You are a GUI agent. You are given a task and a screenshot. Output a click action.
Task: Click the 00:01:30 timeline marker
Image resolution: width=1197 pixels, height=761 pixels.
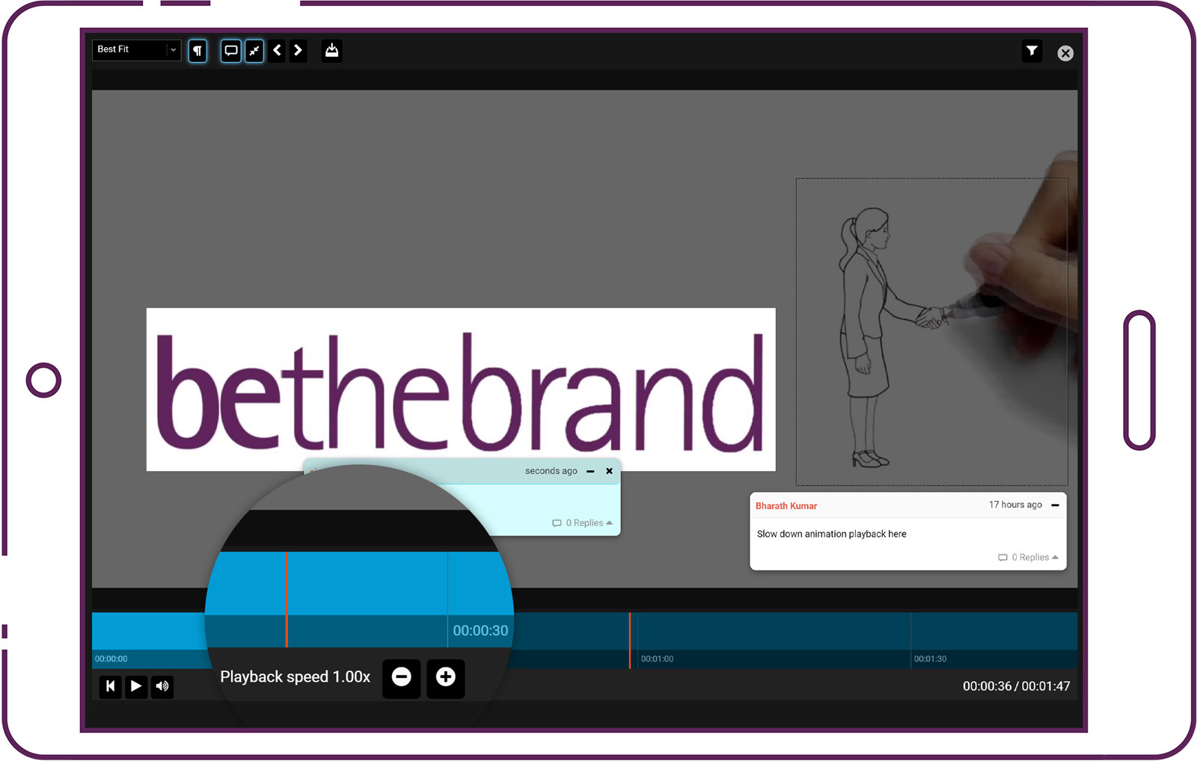930,659
